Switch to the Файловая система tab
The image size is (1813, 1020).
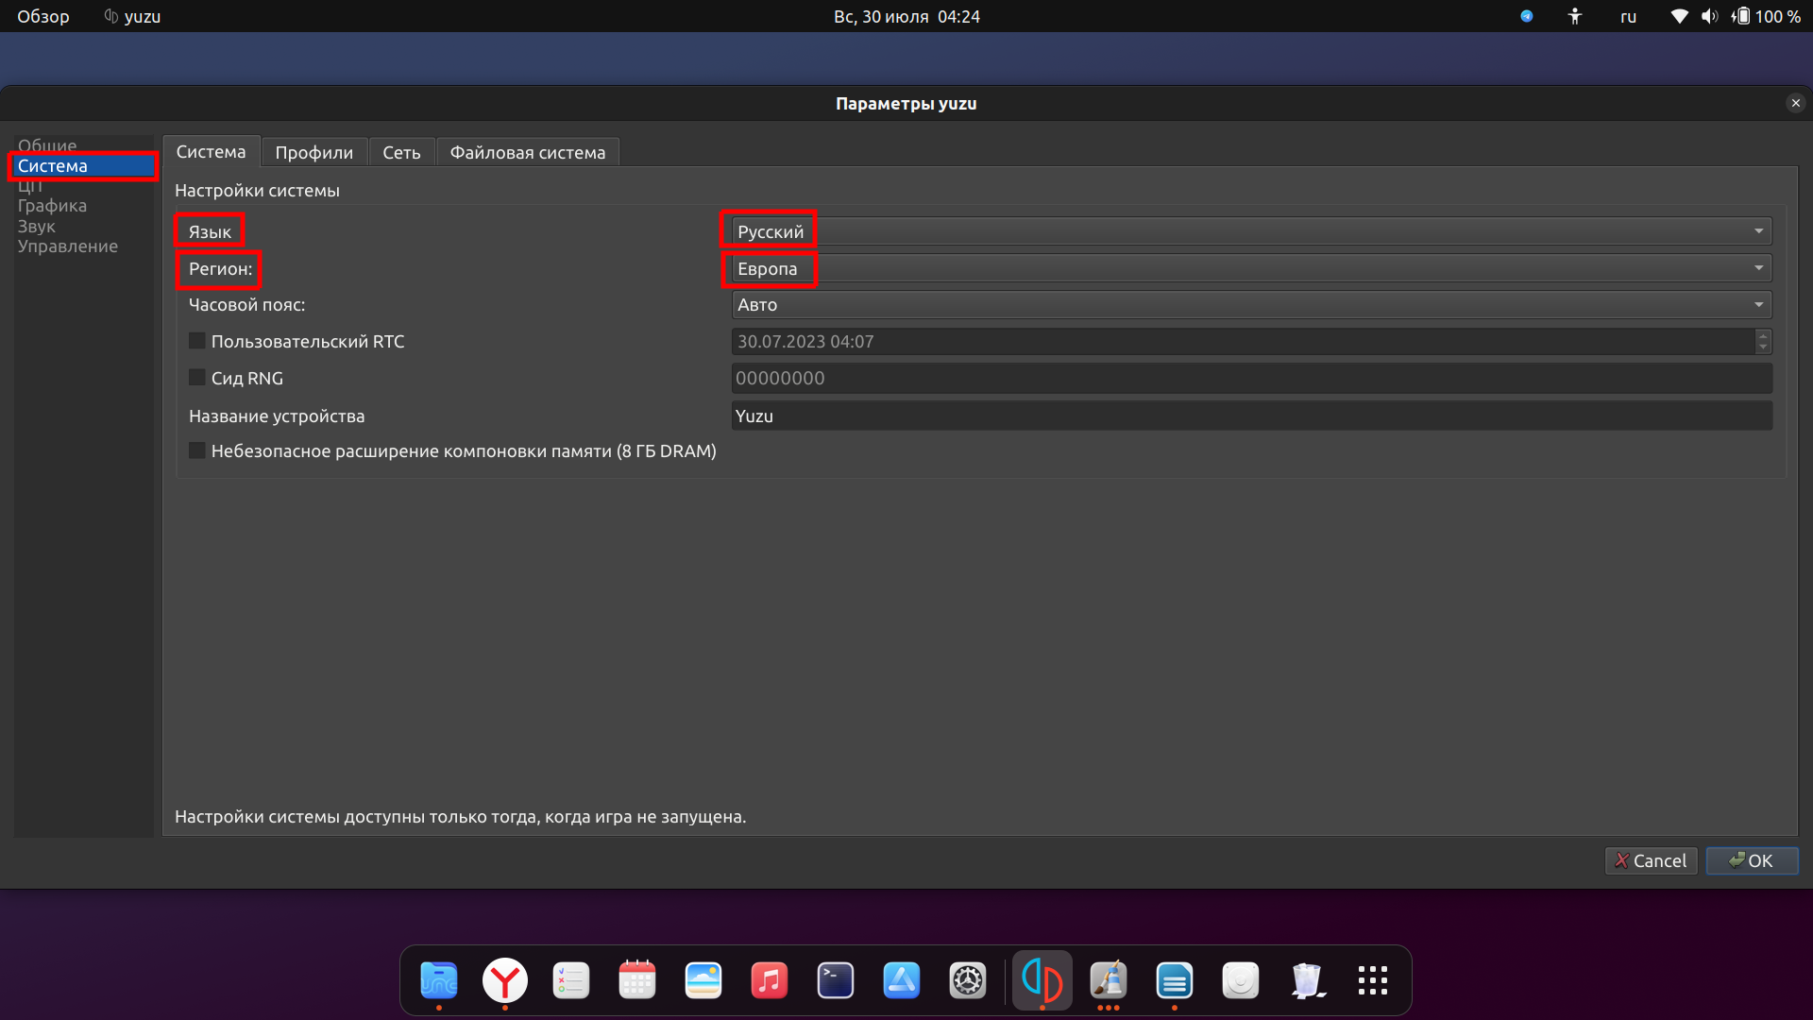[x=528, y=153]
